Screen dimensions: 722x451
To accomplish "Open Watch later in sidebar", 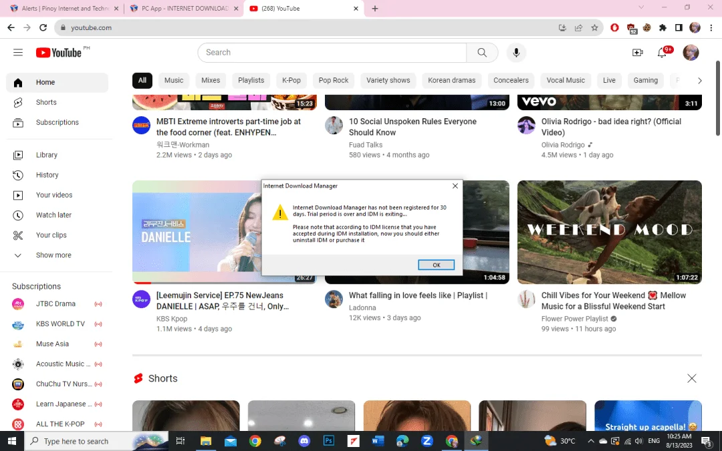I will tap(57, 215).
